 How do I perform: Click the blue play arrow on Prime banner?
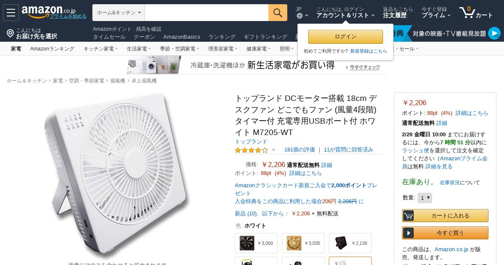(x=494, y=33)
